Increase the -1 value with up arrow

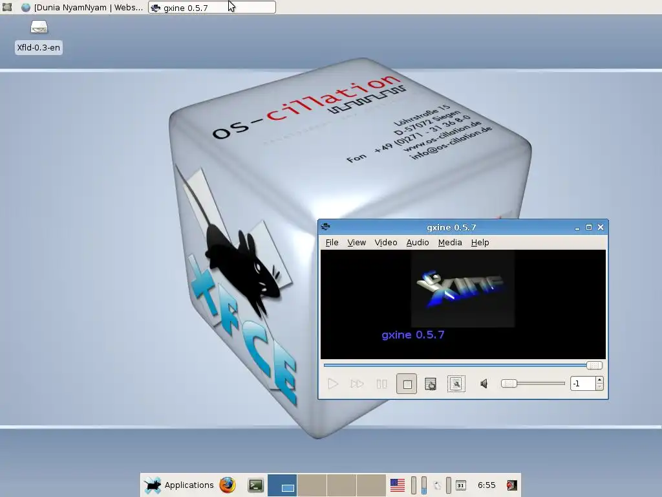click(599, 380)
